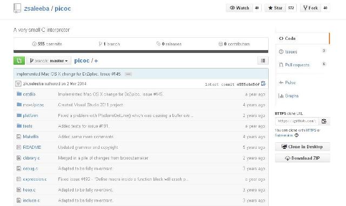
Task: Copy the clone URL to clipboard
Action: pos(324,121)
